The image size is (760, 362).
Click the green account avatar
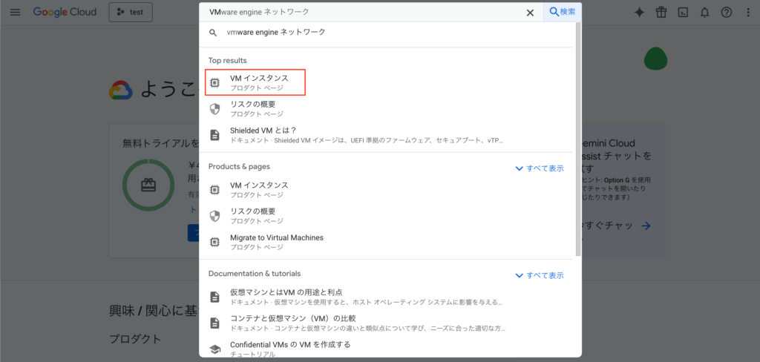coord(656,59)
